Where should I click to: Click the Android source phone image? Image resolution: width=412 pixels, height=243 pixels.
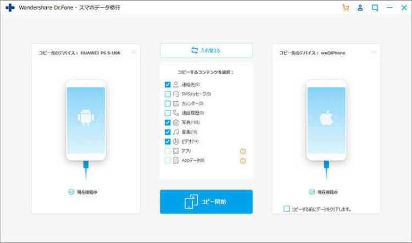(85, 120)
